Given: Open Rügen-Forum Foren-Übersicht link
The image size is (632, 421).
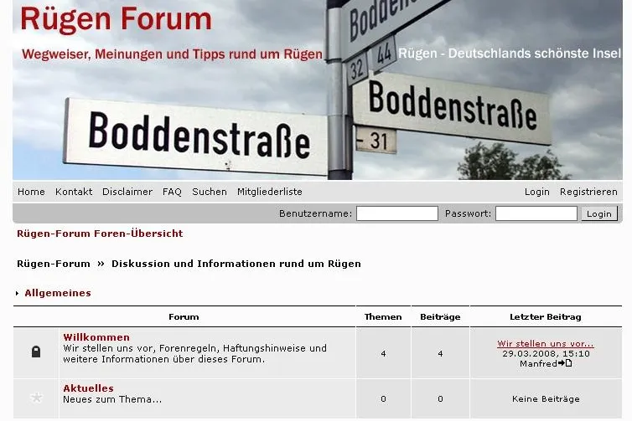Looking at the screenshot, I should 100,234.
